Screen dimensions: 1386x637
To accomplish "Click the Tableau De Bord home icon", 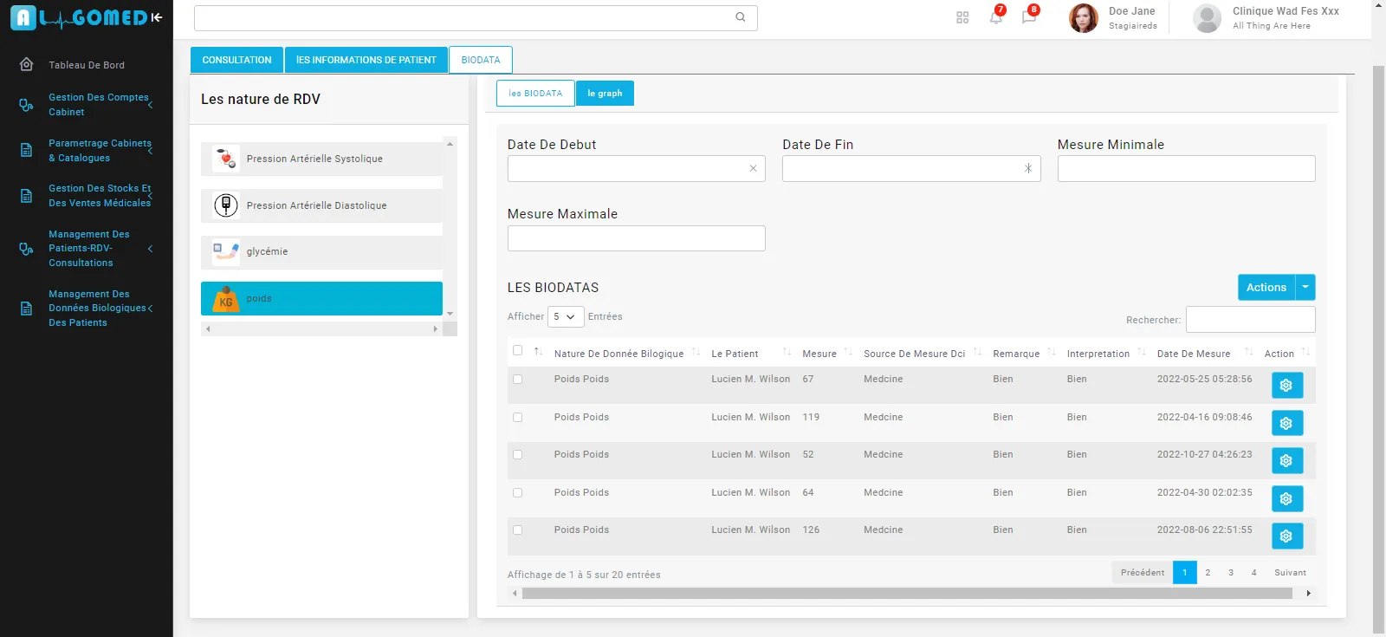I will [27, 65].
